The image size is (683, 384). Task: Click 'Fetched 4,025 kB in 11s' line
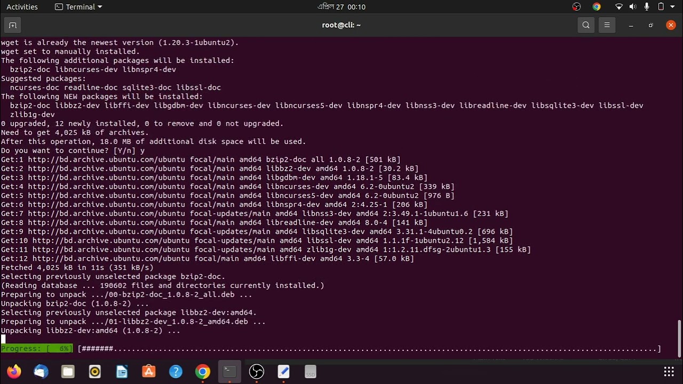point(77,268)
